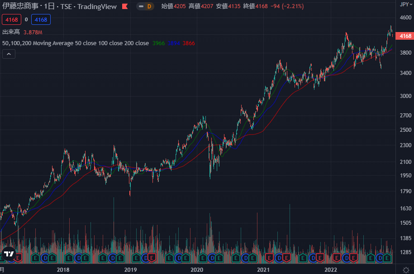Click the blue 4168 buy price button
Screen dimensions: 414x274
click(41, 20)
